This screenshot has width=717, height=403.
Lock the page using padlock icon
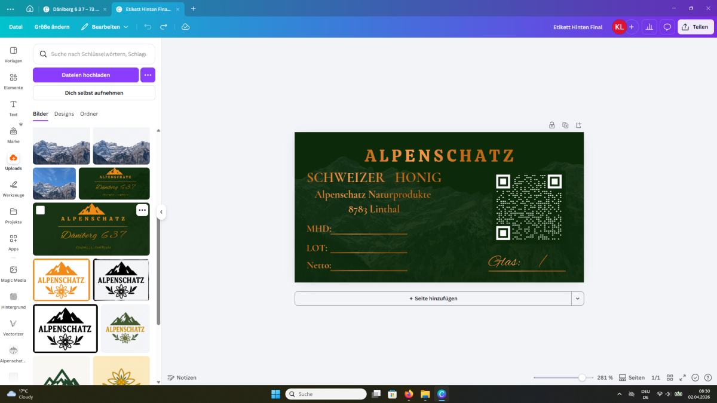tap(551, 125)
